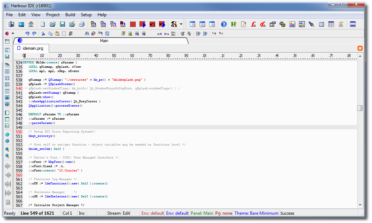Click the blue Undo arrow icon

tap(27, 34)
